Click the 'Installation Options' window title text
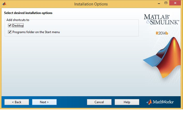 91,4
